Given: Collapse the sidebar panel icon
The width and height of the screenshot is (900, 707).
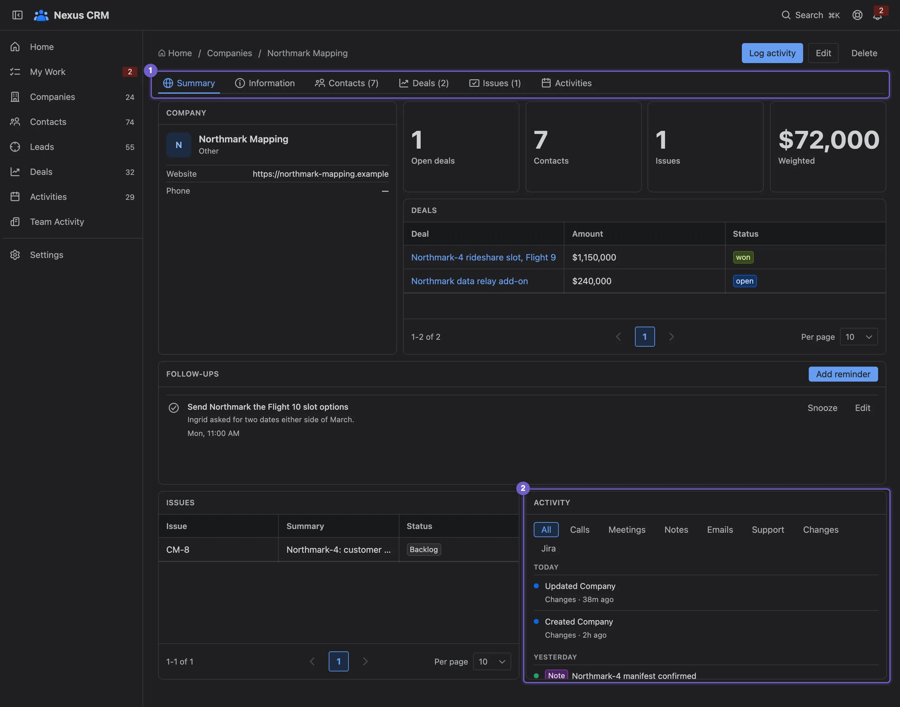Looking at the screenshot, I should [x=17, y=15].
